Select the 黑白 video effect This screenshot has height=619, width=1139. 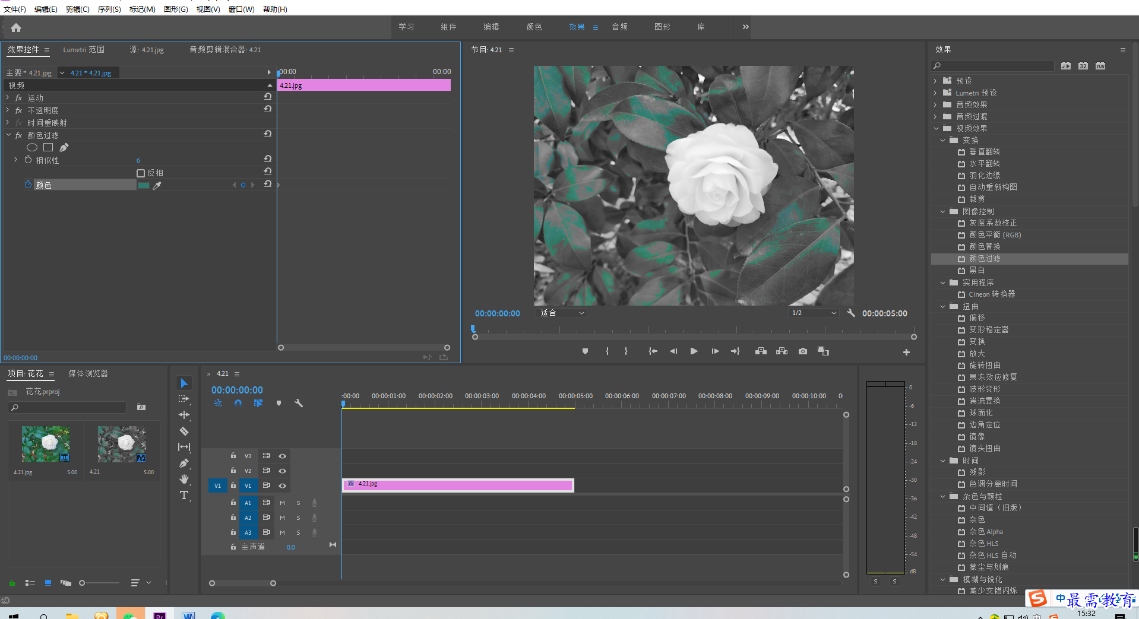pos(977,270)
